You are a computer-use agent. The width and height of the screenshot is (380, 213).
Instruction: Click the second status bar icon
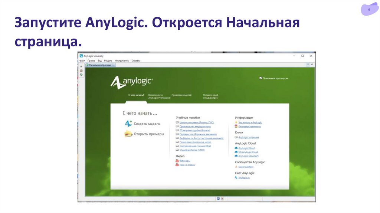223,199
